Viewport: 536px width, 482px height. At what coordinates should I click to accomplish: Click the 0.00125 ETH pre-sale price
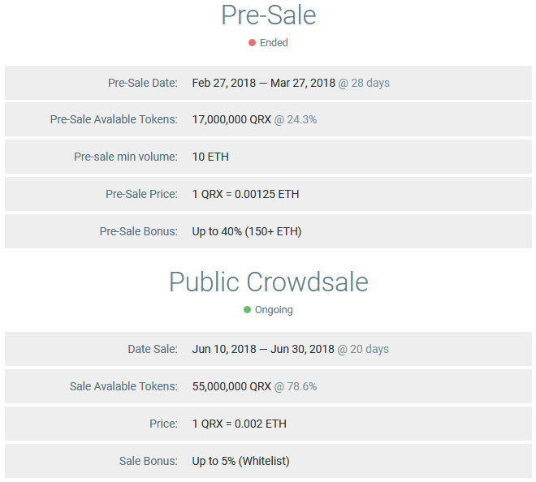click(x=245, y=195)
